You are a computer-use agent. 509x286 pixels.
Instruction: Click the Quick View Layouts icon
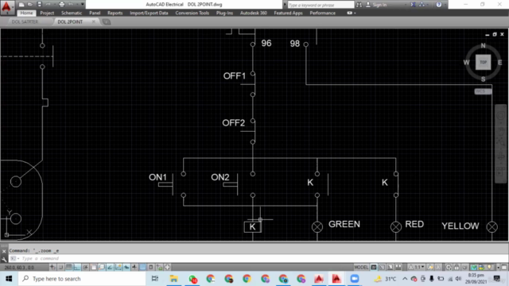[390, 267]
